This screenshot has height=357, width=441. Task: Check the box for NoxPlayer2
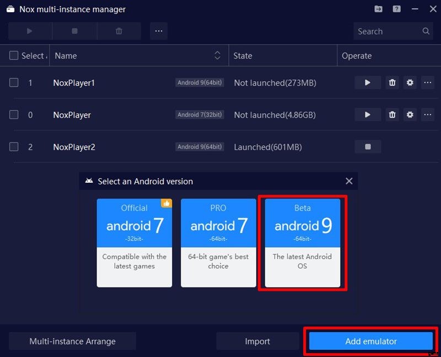(14, 147)
